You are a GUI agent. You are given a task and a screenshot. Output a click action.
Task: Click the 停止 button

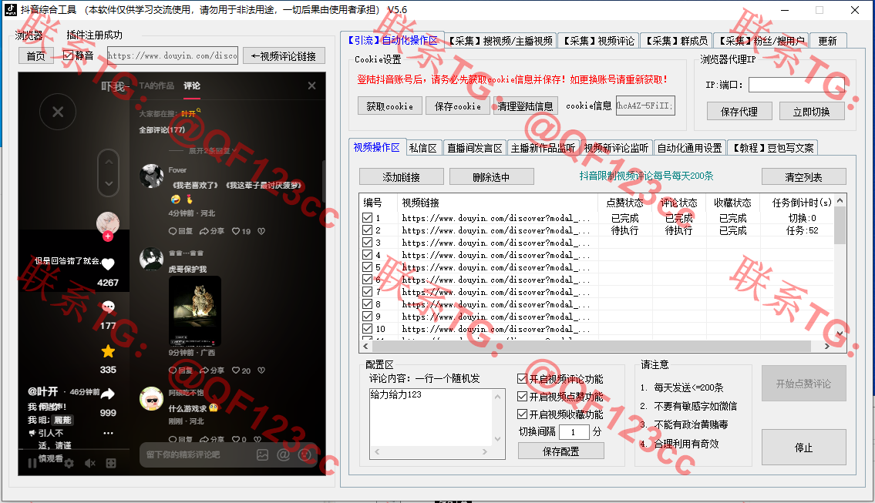click(x=803, y=448)
